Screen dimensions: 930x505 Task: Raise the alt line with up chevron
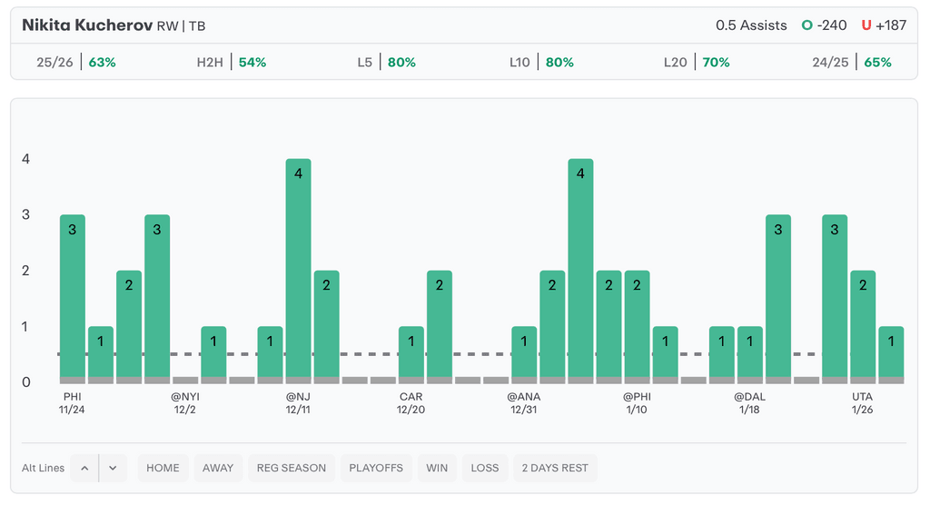pyautogui.click(x=84, y=468)
